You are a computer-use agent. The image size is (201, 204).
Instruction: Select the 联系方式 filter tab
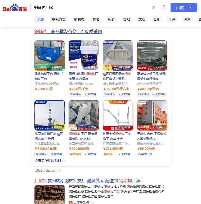pyautogui.click(x=59, y=20)
